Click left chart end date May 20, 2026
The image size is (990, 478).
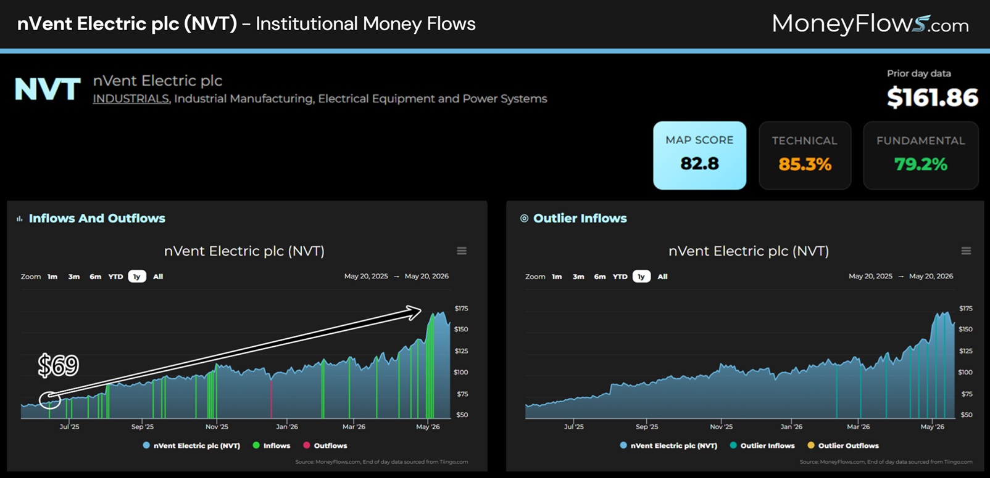tap(426, 277)
